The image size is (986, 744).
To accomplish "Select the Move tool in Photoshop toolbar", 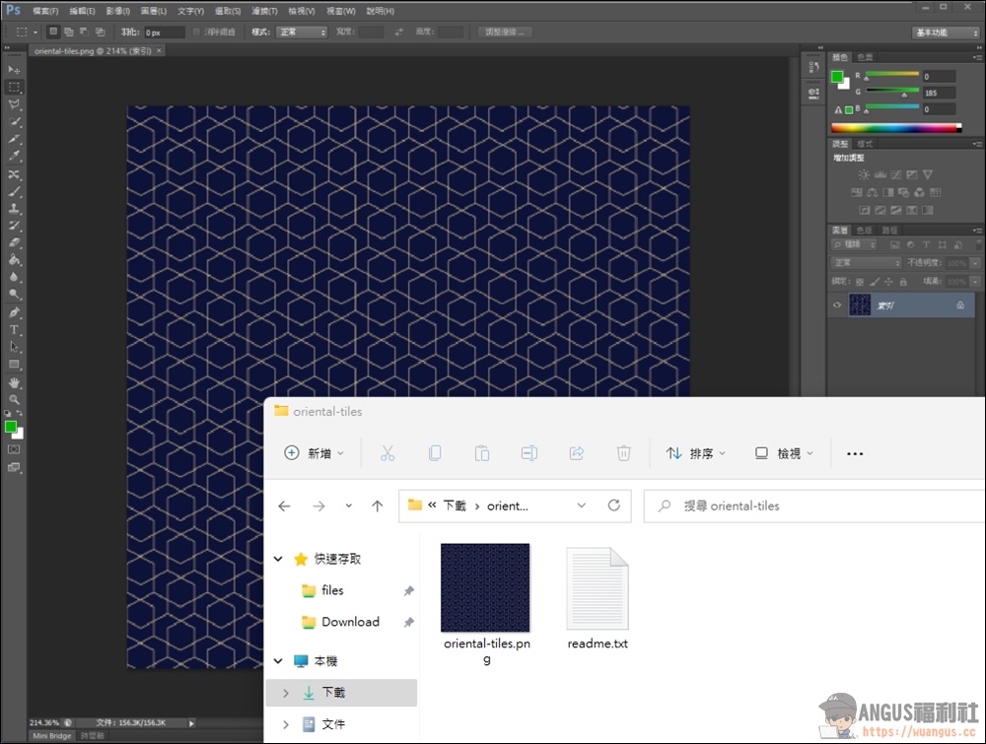I will pos(14,70).
